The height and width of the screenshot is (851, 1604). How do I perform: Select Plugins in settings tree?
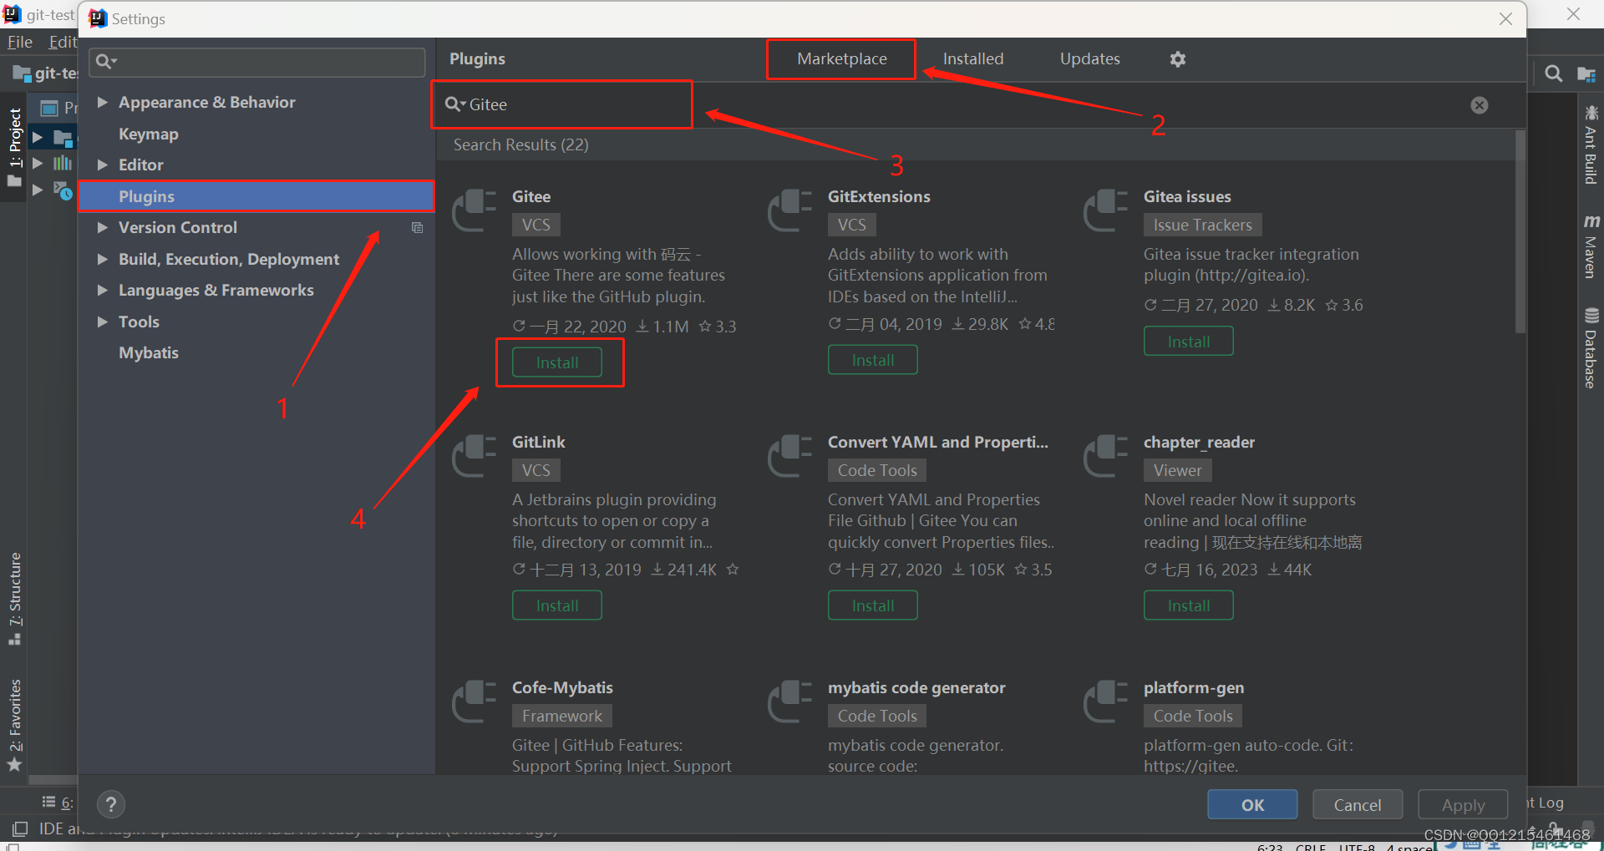[256, 196]
